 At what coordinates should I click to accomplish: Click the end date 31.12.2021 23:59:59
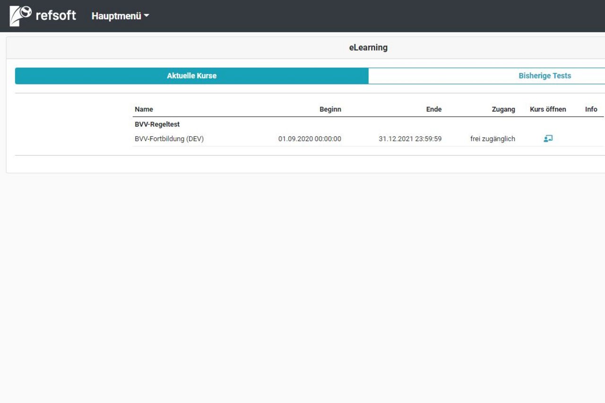tap(410, 139)
